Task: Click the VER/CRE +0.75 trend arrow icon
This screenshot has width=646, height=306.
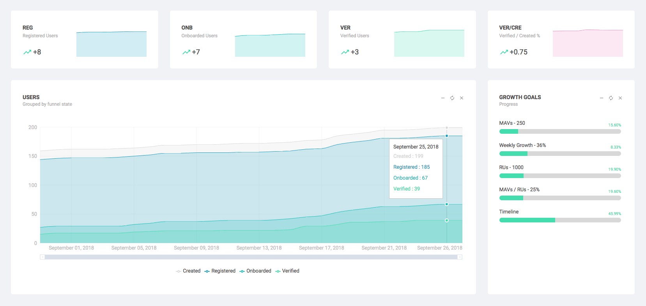Action: pos(504,52)
